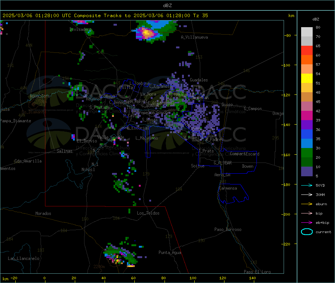The width and height of the screenshot is (335, 283).
Task: Click the yellow eburn arrow legend icon
Action: tap(307, 204)
